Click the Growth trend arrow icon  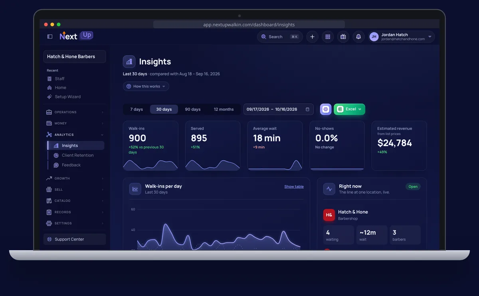pos(49,178)
